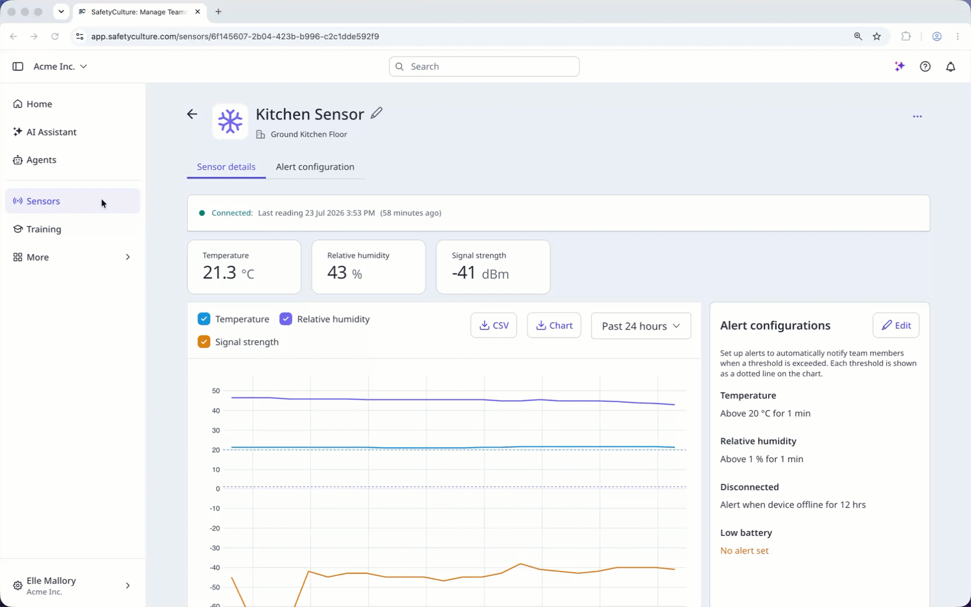The width and height of the screenshot is (971, 607).
Task: Uncheck the Temperature checkbox
Action: click(203, 319)
